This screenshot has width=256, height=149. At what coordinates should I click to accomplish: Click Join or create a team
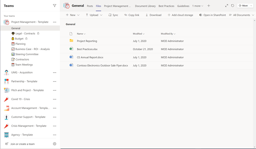click(x=23, y=144)
